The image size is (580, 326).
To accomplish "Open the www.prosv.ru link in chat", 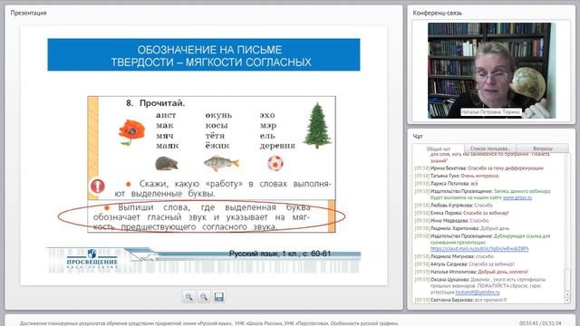I will 517,197.
